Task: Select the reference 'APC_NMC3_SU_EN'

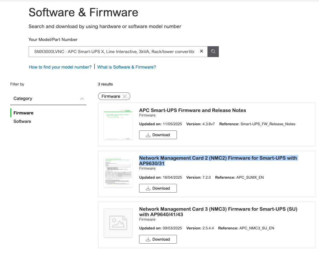Action: click(257, 228)
